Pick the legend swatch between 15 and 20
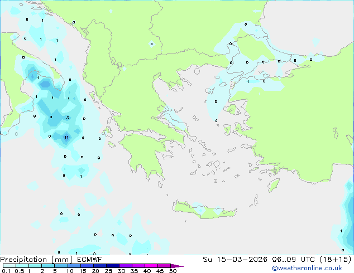 [x=87, y=266]
